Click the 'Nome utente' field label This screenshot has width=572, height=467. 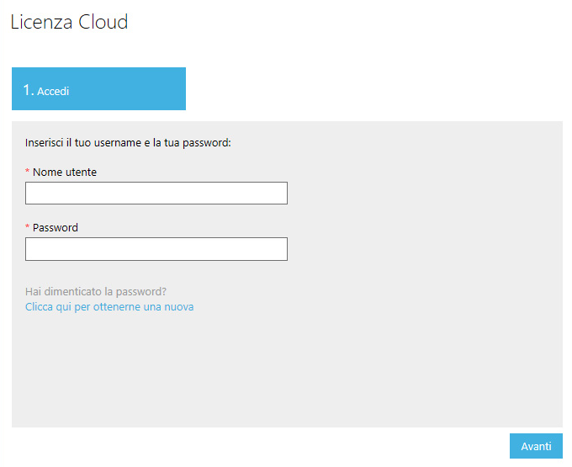click(65, 172)
